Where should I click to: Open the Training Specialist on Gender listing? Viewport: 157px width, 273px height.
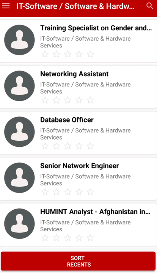pos(96,28)
